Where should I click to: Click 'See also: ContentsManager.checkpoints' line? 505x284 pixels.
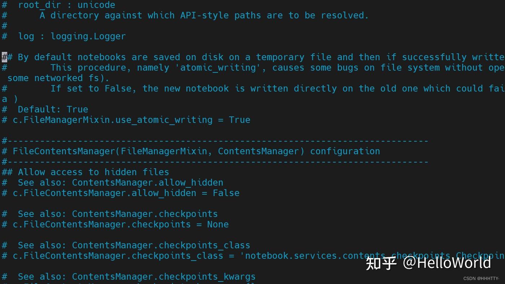tap(118, 214)
